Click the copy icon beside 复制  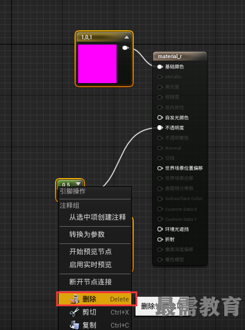(75, 325)
